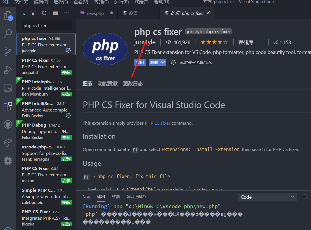Click the php cs fixer logo image
The width and height of the screenshot is (311, 230).
point(105,49)
